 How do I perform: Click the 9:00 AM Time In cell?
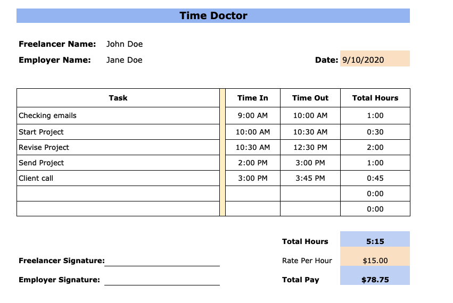click(x=253, y=116)
